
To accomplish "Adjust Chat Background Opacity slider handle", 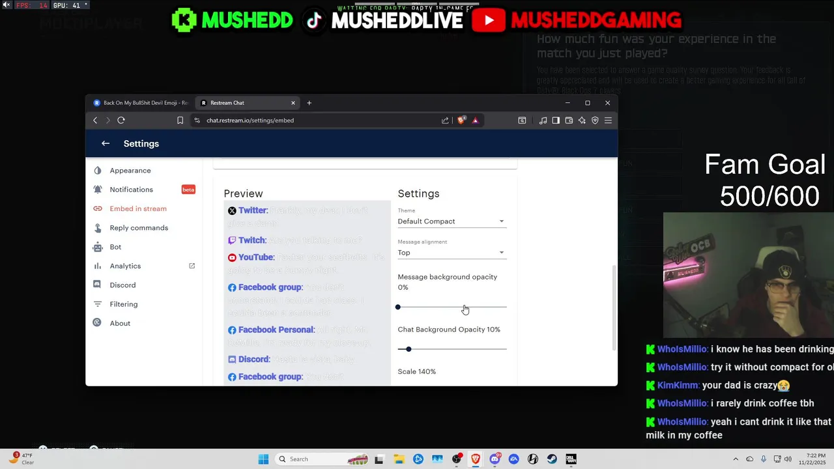I will click(409, 349).
